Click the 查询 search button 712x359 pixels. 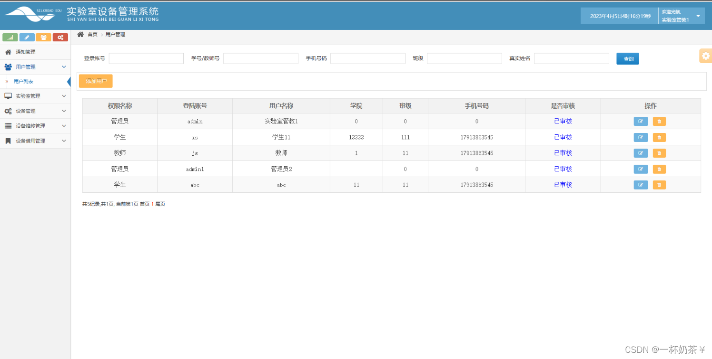coord(628,59)
